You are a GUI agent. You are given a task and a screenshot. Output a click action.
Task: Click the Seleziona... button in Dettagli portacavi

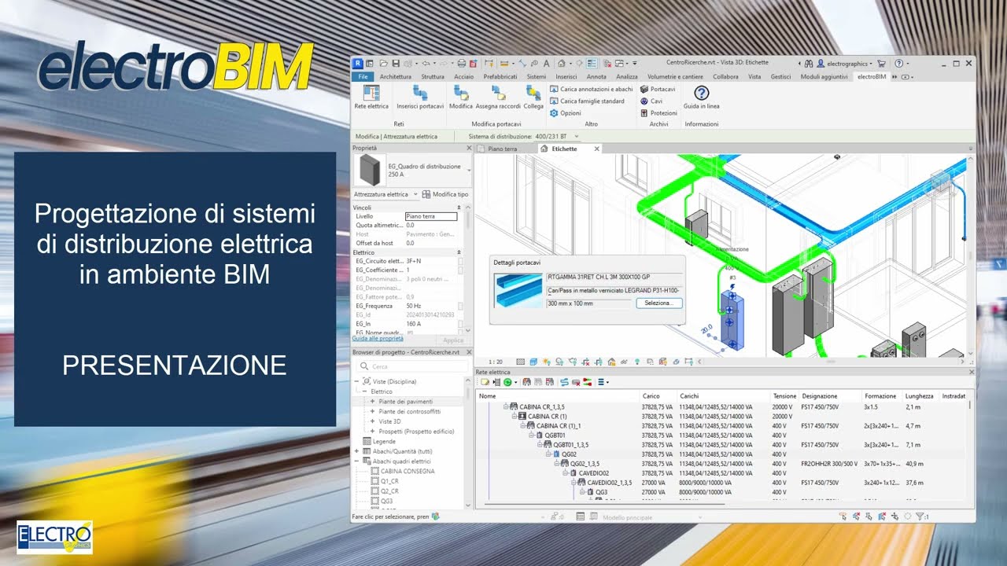[x=658, y=303]
